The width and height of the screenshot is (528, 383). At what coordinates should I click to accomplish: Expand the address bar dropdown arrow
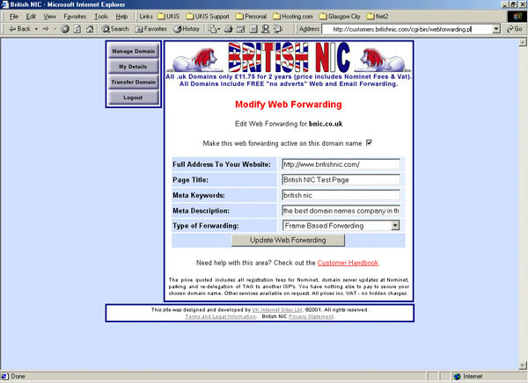coord(496,29)
